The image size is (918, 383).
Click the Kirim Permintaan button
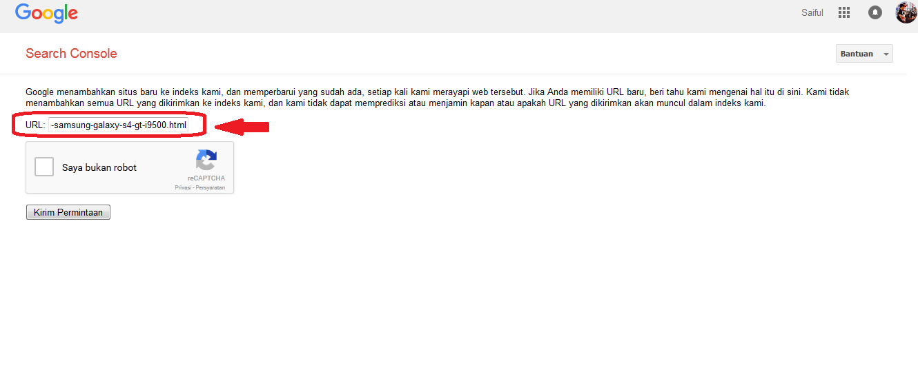68,212
